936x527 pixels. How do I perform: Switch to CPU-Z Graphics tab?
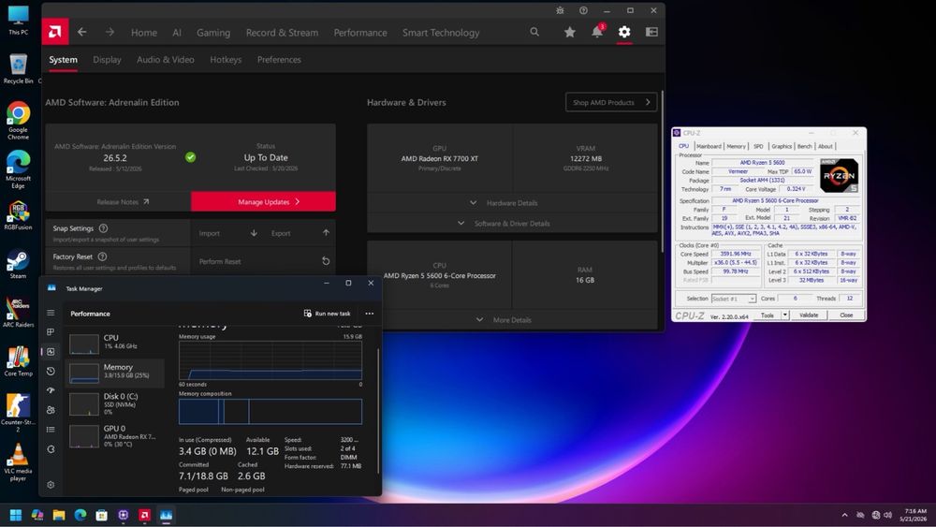[782, 146]
